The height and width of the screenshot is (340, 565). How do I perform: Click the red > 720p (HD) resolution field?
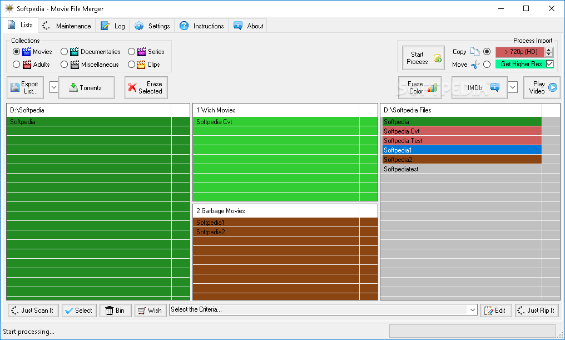[520, 52]
